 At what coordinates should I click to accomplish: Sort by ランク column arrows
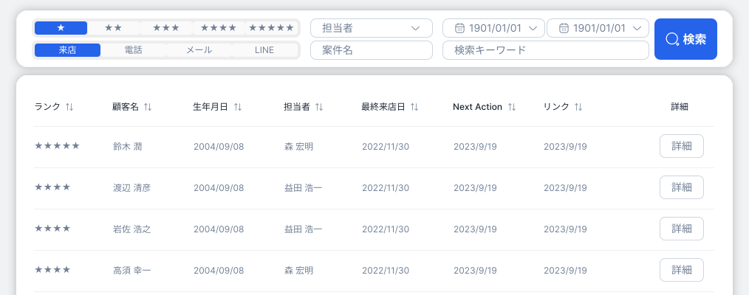[69, 107]
